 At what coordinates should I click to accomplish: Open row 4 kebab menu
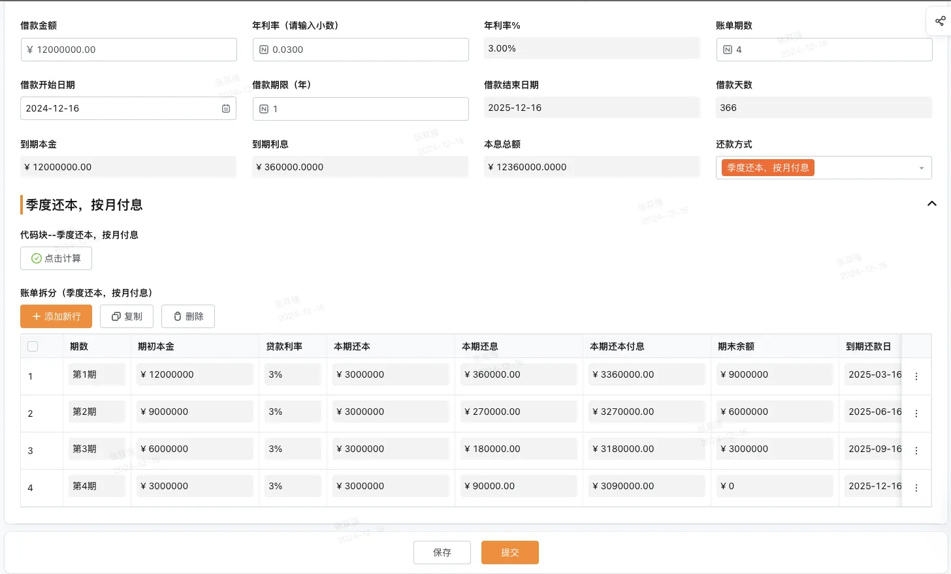click(x=916, y=487)
